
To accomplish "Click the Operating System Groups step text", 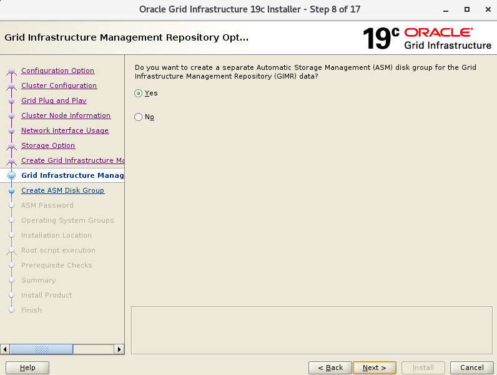I will pyautogui.click(x=67, y=220).
